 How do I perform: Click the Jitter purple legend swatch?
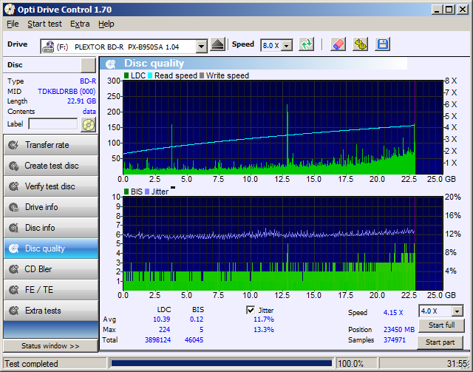click(147, 192)
